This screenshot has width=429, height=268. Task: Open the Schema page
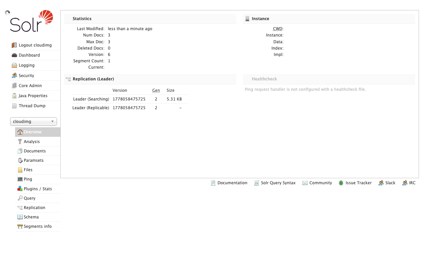[x=38, y=217]
